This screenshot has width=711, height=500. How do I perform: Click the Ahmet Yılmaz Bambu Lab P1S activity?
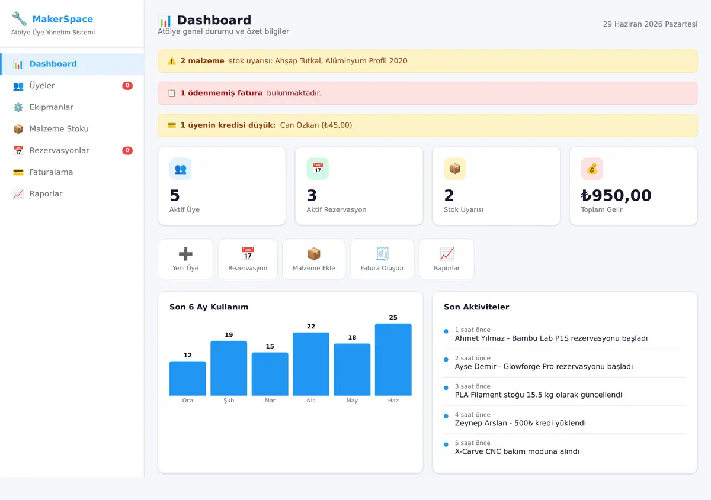tap(565, 334)
